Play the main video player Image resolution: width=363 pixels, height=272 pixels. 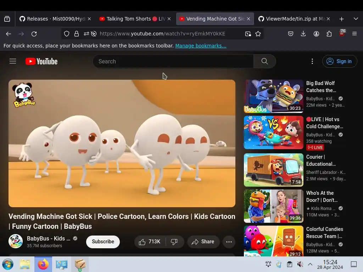[x=122, y=143]
